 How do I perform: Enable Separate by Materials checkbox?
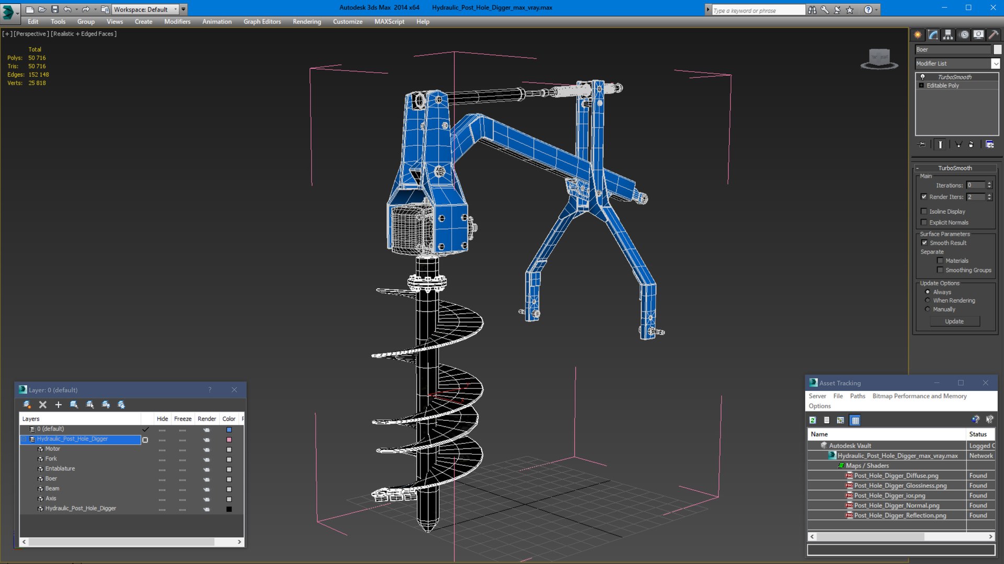coord(940,261)
